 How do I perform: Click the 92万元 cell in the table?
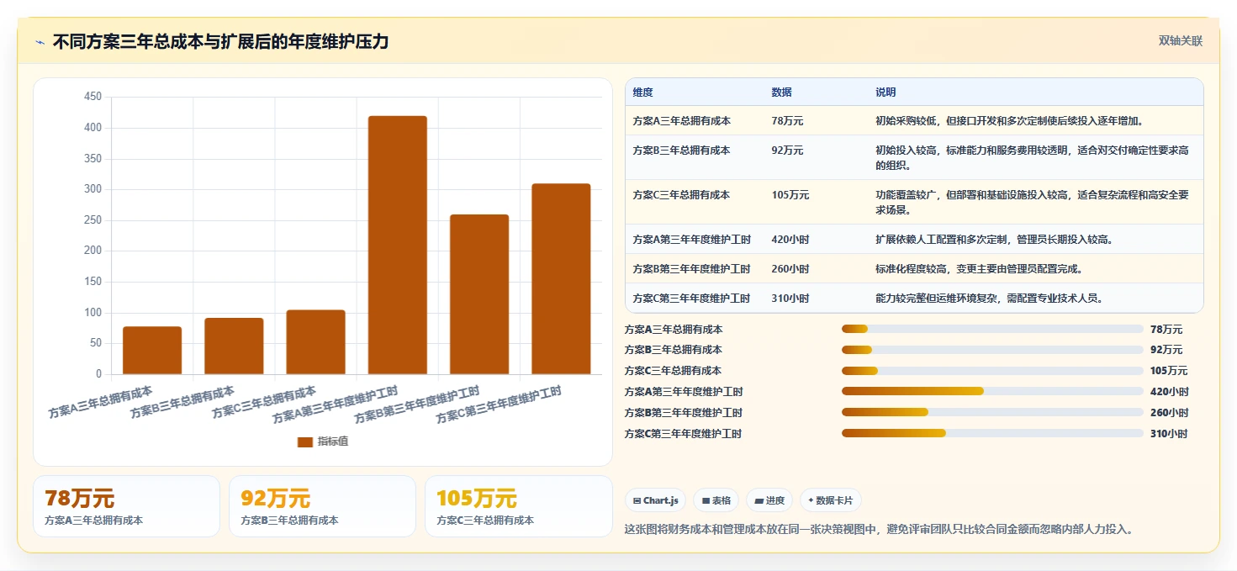tap(787, 150)
